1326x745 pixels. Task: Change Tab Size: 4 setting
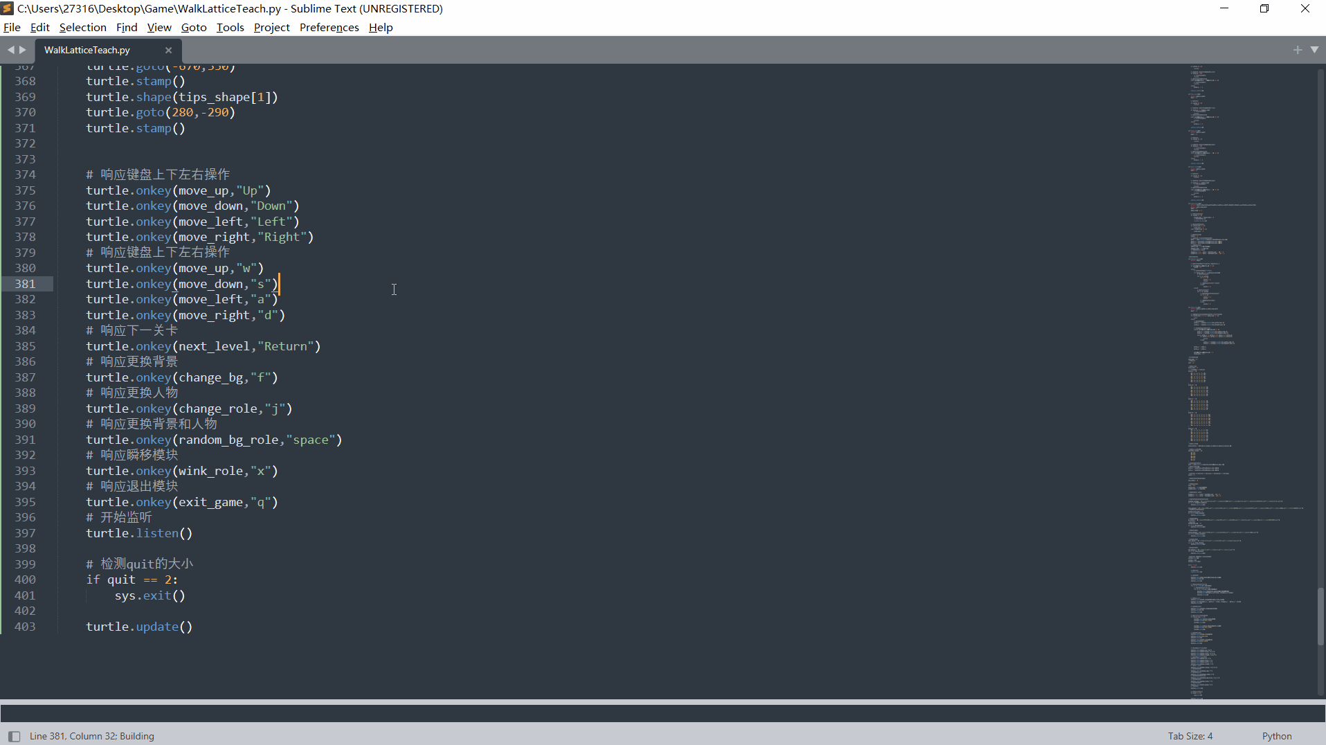(x=1190, y=736)
